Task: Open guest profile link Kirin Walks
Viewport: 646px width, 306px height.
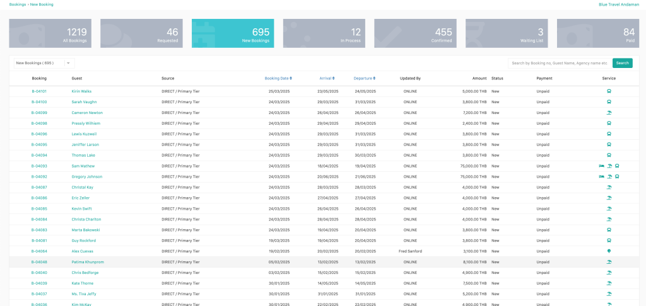Action: (x=81, y=91)
